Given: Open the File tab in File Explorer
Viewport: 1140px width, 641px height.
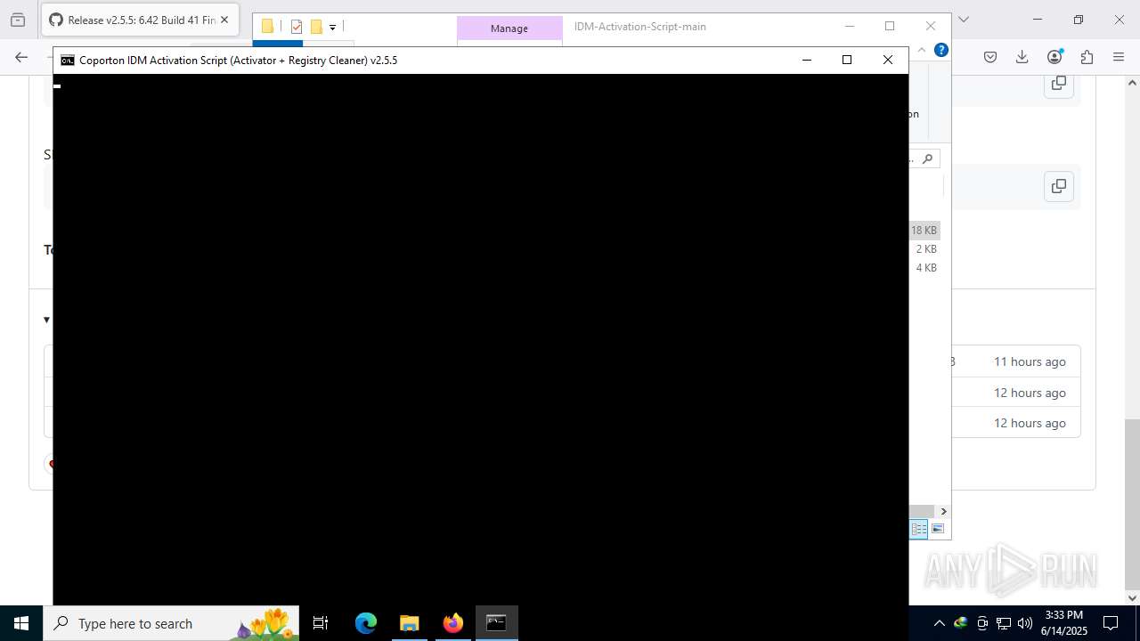Looking at the screenshot, I should tap(277, 44).
